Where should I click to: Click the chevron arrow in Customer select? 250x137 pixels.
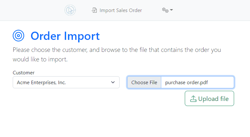click(x=113, y=82)
